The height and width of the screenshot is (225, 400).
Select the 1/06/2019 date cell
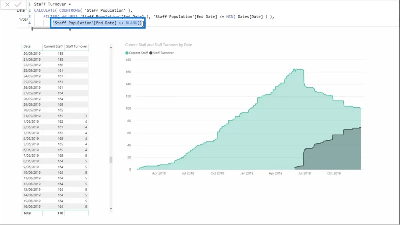[x=31, y=121]
